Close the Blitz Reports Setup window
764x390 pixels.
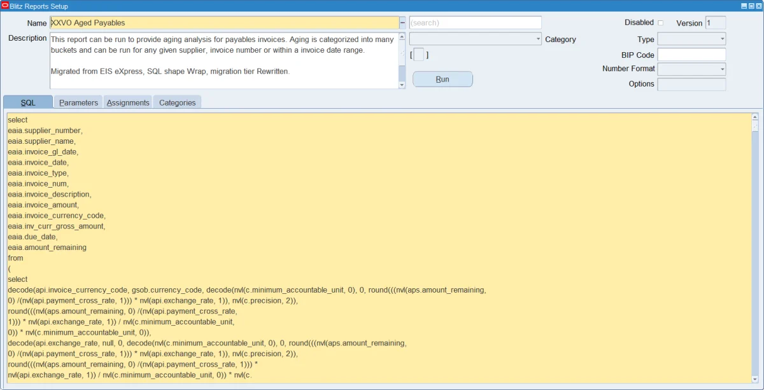point(758,6)
